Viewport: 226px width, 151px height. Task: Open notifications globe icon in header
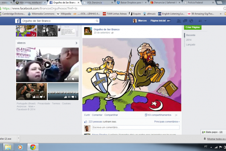[191, 21]
